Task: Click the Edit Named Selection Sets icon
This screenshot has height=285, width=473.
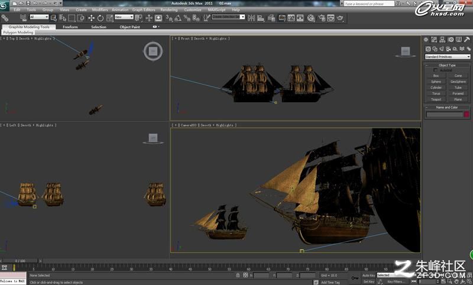Action: [x=206, y=18]
